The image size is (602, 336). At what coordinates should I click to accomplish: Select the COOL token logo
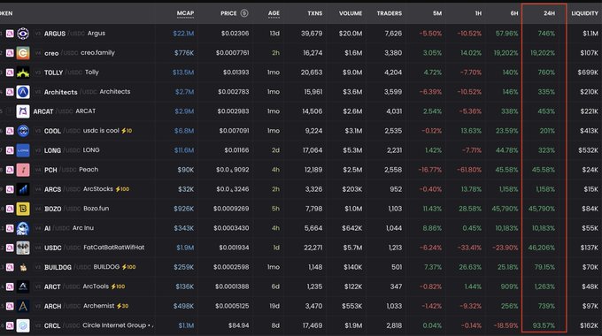(23, 131)
